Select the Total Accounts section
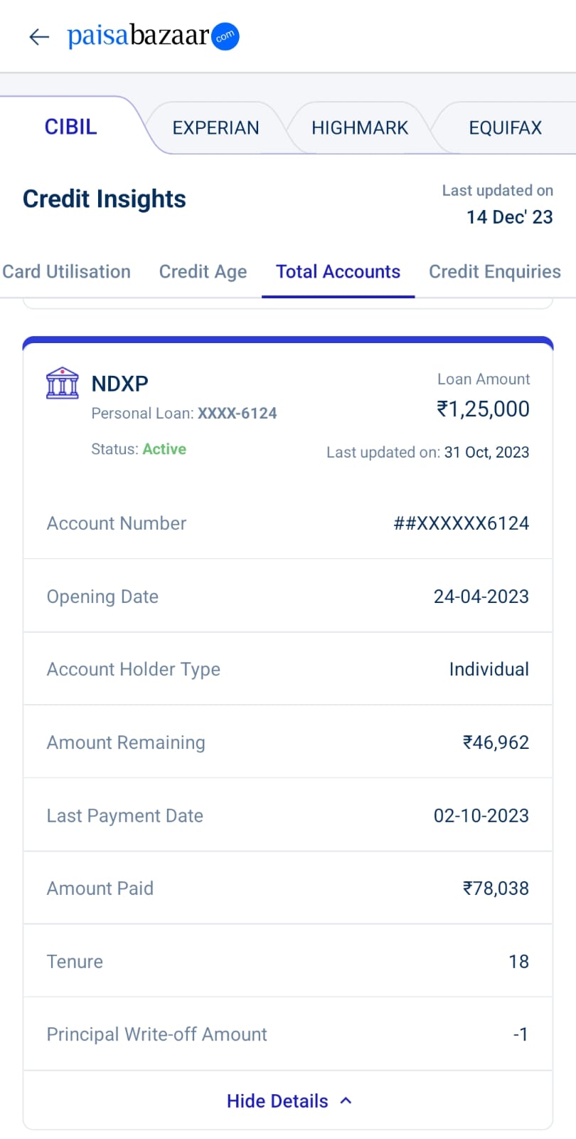This screenshot has width=576, height=1139. tap(338, 272)
